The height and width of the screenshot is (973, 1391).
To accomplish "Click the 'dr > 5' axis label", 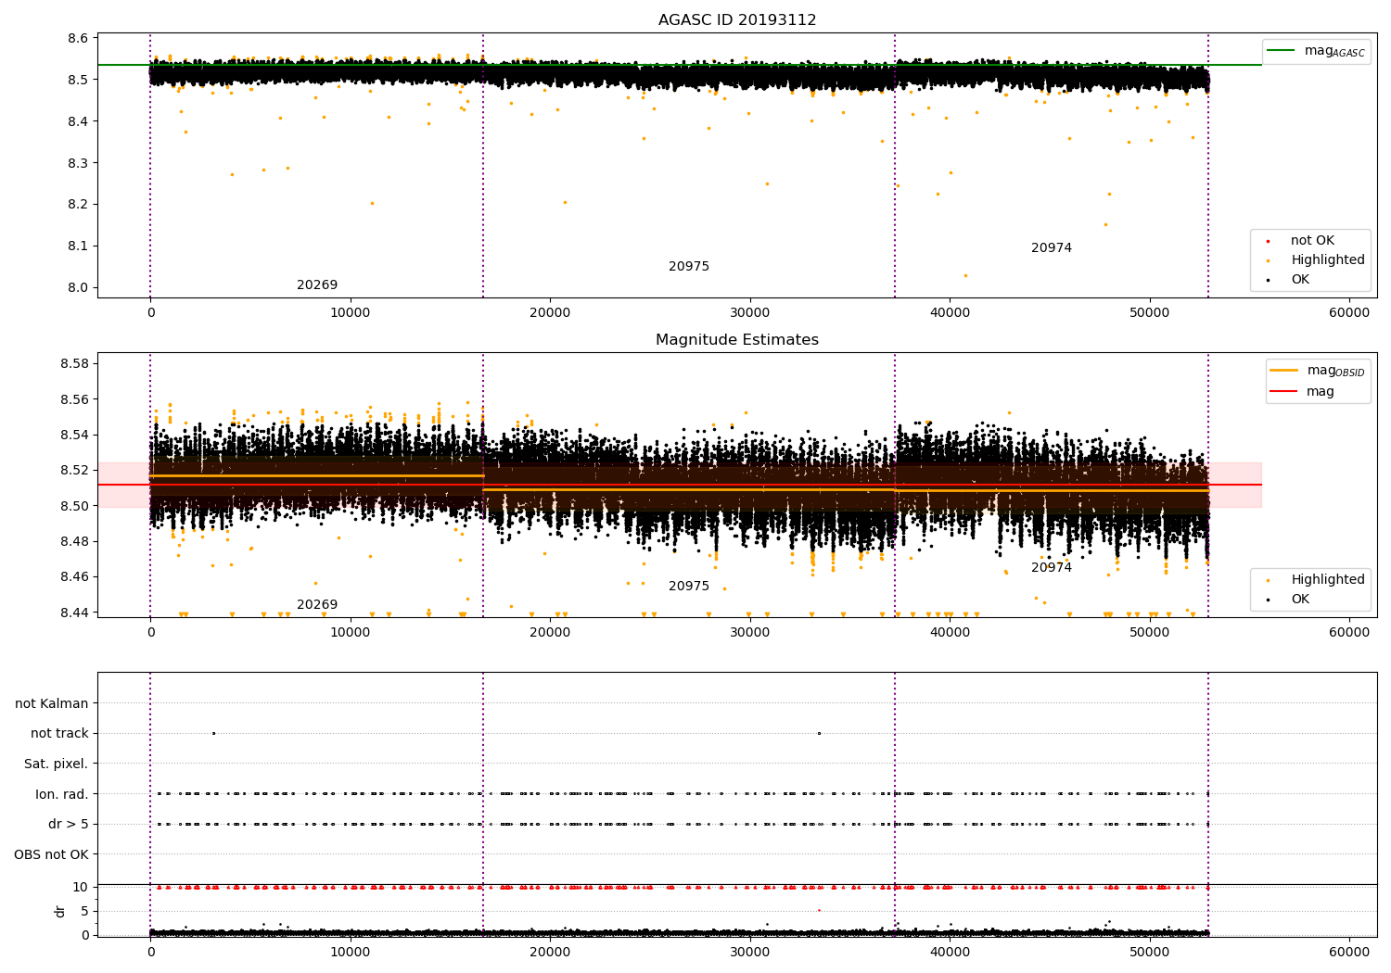I will tap(69, 825).
